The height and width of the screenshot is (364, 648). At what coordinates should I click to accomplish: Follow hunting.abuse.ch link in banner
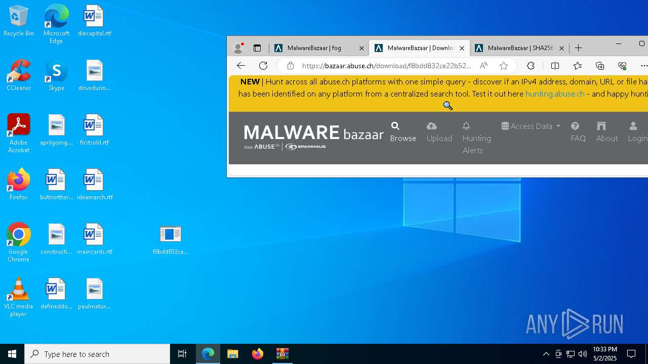(x=555, y=94)
